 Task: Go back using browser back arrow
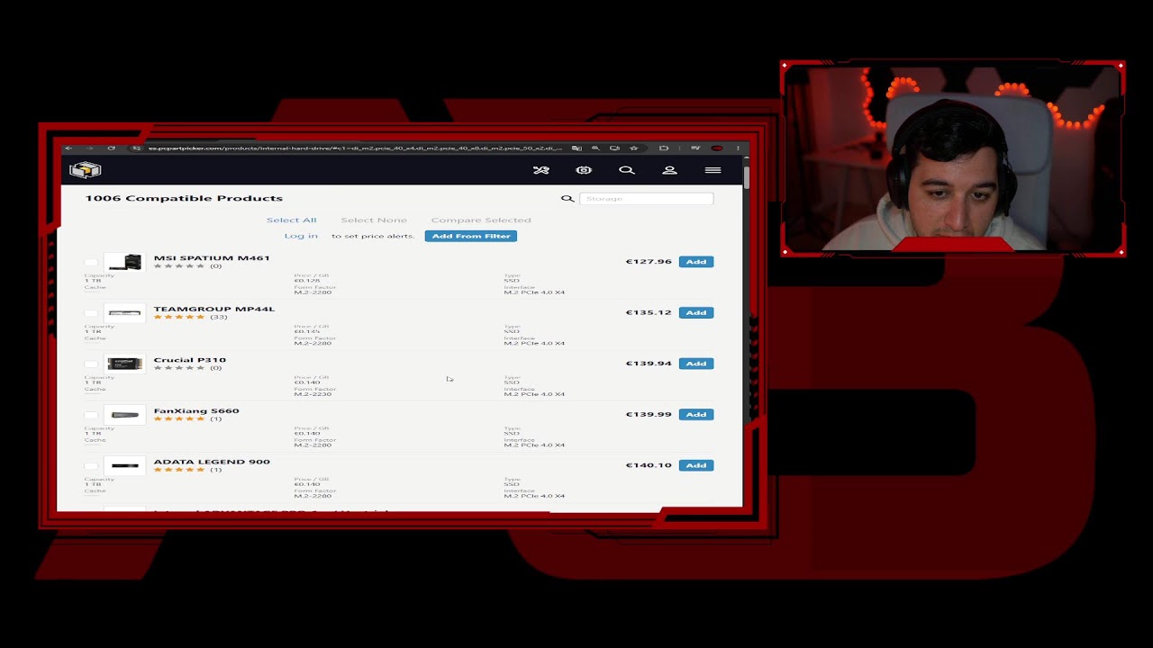(x=68, y=148)
